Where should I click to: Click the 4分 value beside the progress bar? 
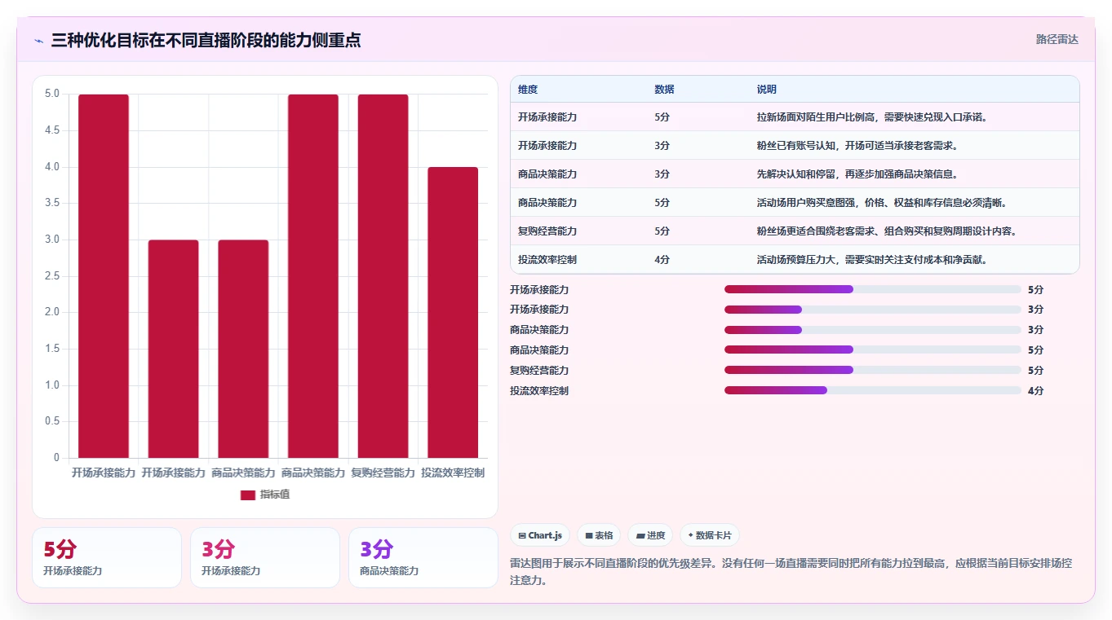click(x=1035, y=391)
